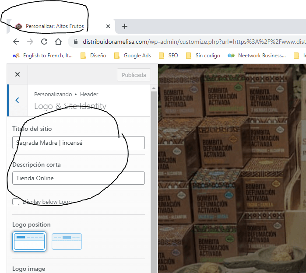
Task: Close the Personalizar: Altos Frutos tab
Action: [x=108, y=26]
